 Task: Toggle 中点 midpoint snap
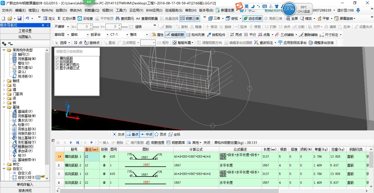tap(146, 134)
